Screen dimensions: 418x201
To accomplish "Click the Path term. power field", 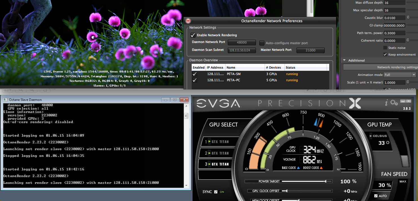I will tap(395, 33).
